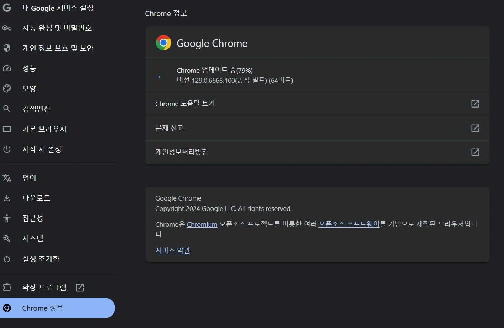Click the 문제 신고 row

[317, 128]
